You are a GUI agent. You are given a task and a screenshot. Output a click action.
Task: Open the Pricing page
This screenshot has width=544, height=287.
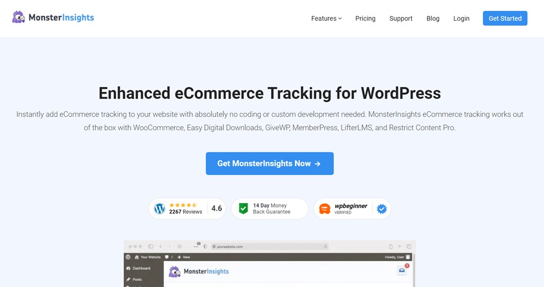[x=365, y=19]
